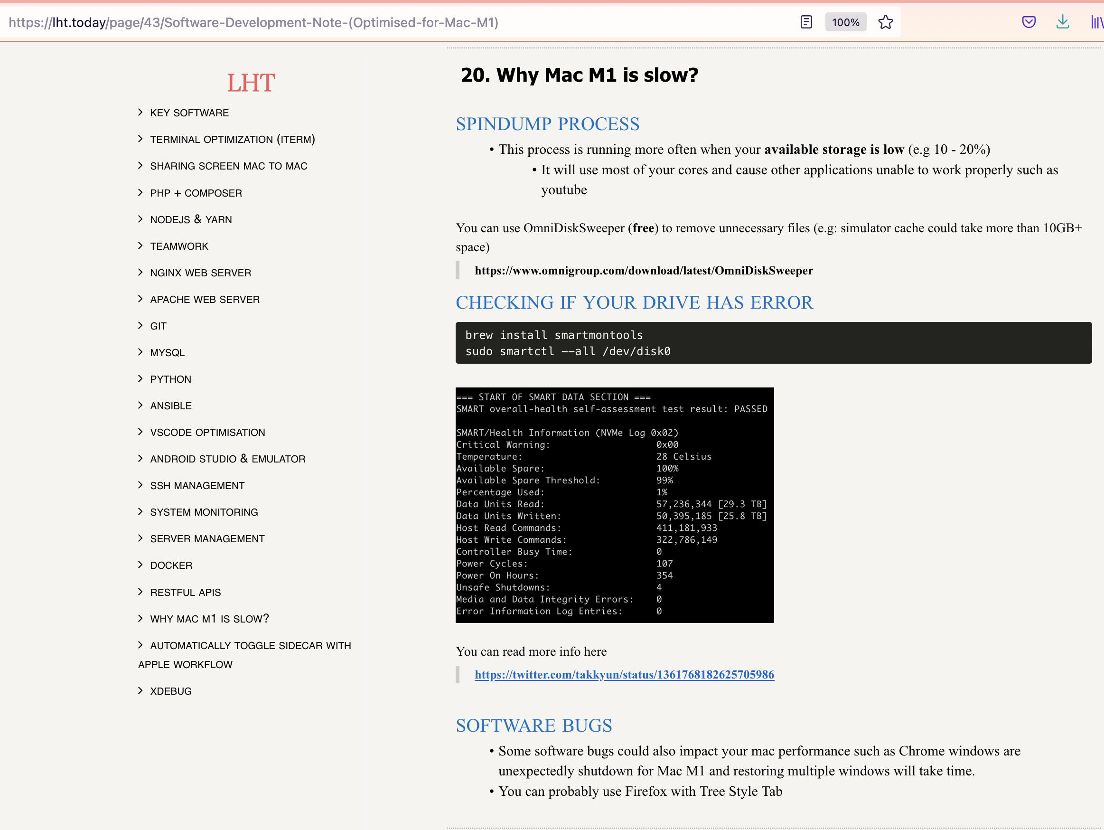Go to Nginx Web Server section
This screenshot has height=830, width=1104.
[x=200, y=273]
